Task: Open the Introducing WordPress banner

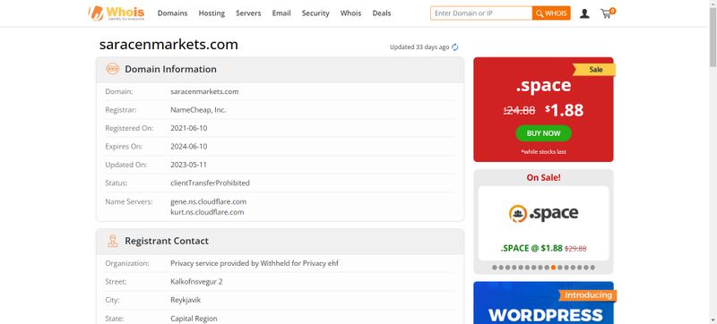Action: click(543, 303)
